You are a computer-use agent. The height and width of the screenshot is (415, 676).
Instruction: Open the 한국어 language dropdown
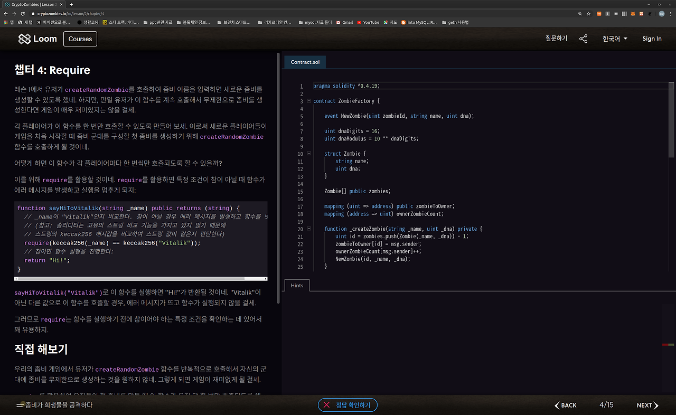click(615, 39)
